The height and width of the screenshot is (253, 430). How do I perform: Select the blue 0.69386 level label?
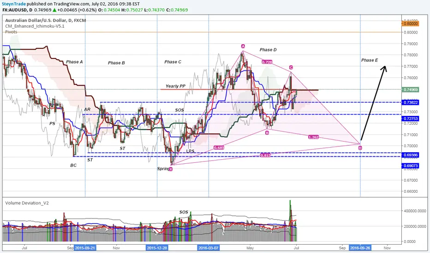tap(411, 155)
